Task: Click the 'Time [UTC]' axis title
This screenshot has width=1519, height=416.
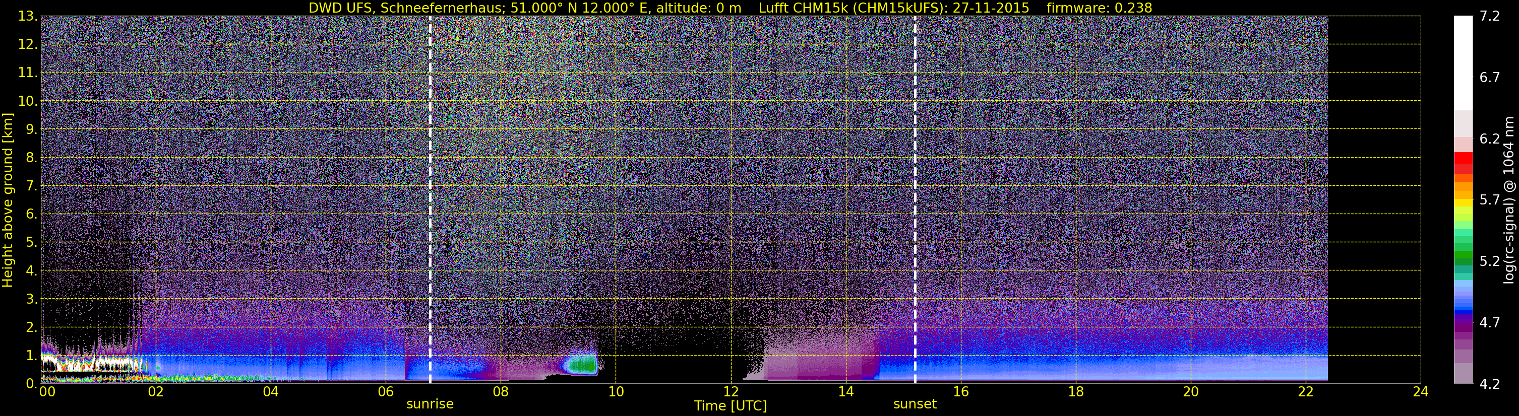Action: click(731, 405)
